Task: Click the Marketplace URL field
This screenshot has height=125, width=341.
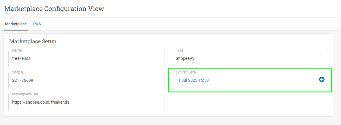Action: coord(87,102)
